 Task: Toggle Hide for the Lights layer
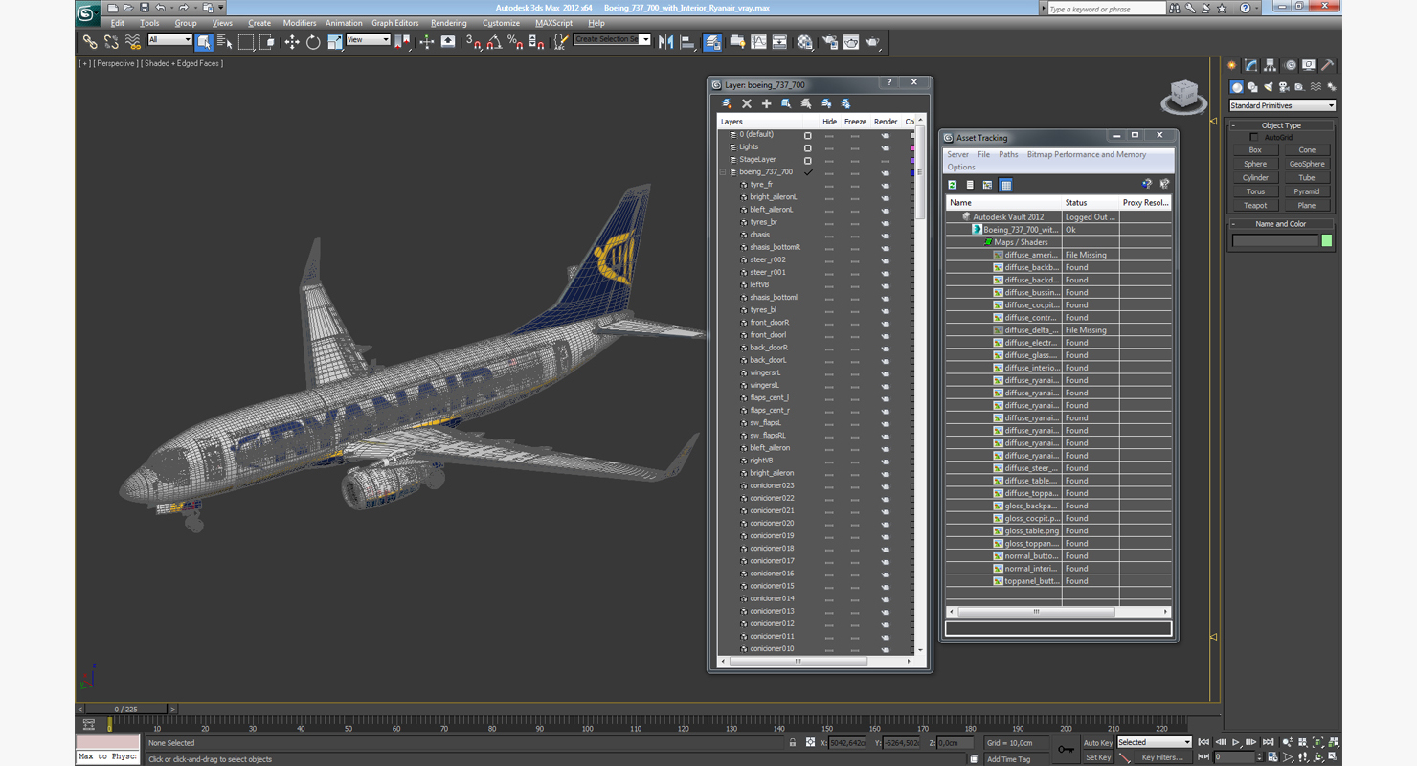[829, 147]
